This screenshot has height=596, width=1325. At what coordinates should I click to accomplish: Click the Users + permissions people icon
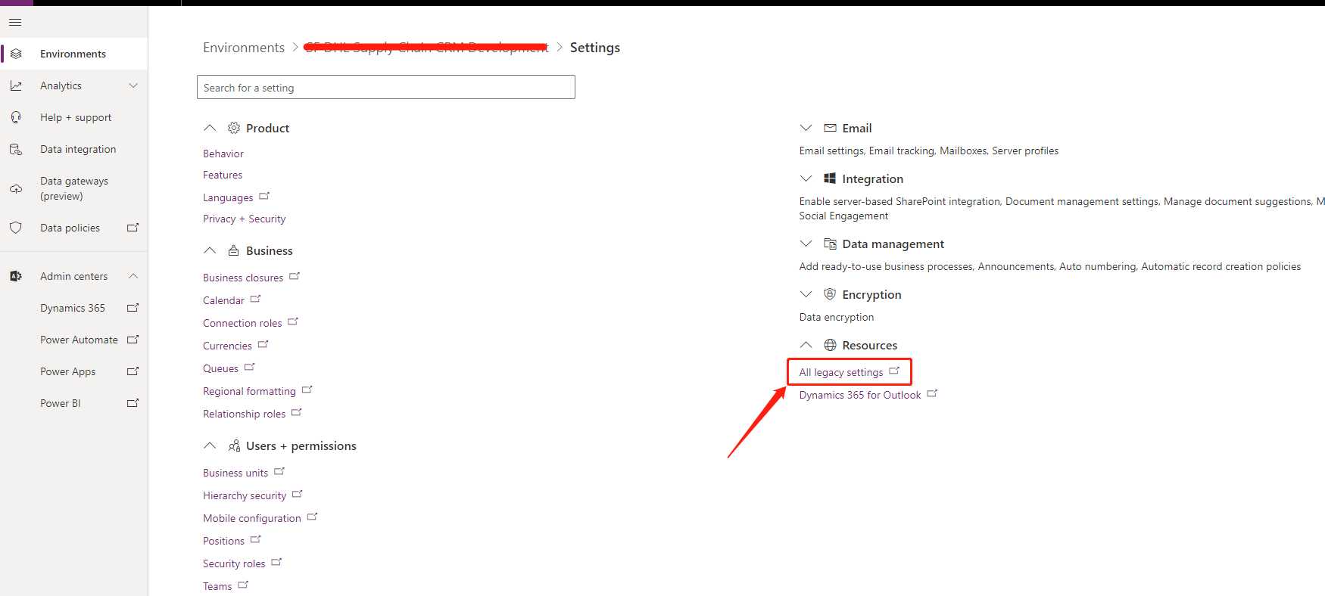pos(234,445)
